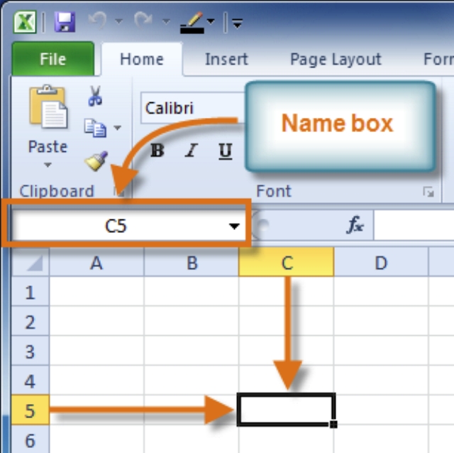This screenshot has width=454, height=453.
Task: Switch to the Home tab
Action: 142,60
